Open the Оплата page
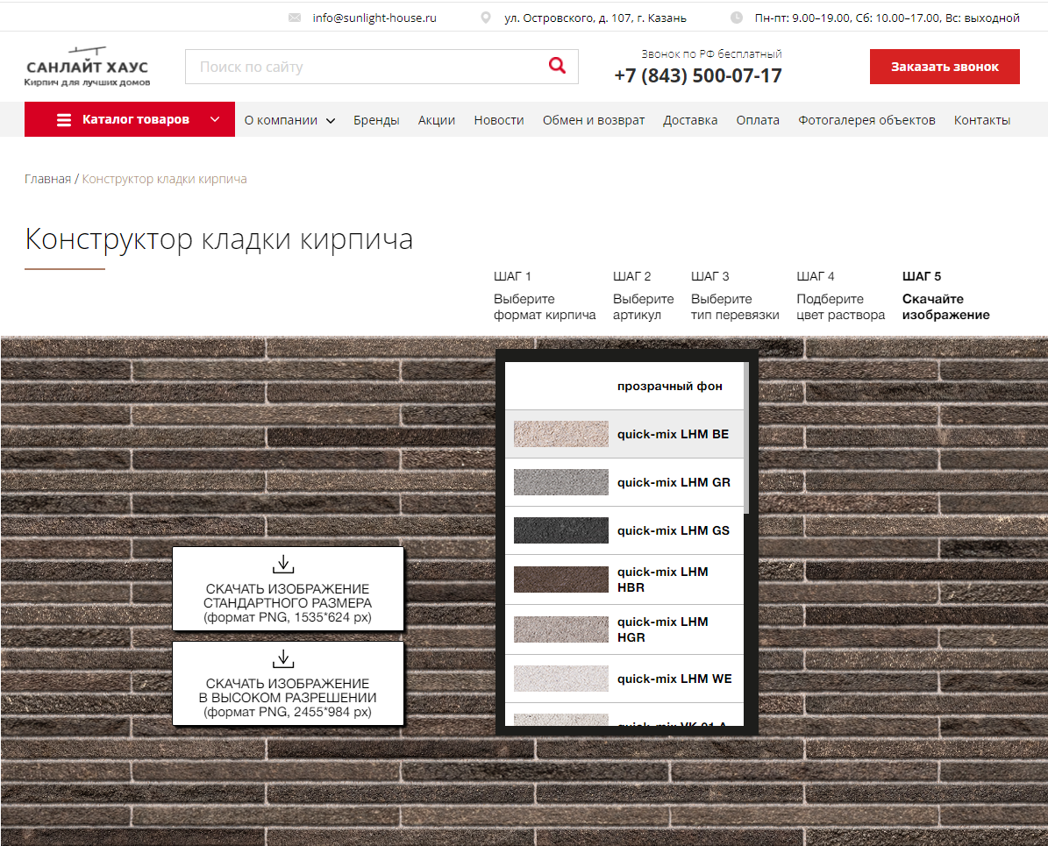Screen dimensions: 1048x846 [x=758, y=120]
